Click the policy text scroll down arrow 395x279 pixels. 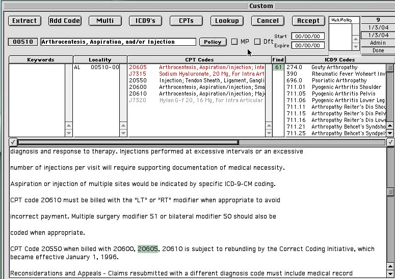tap(390, 274)
